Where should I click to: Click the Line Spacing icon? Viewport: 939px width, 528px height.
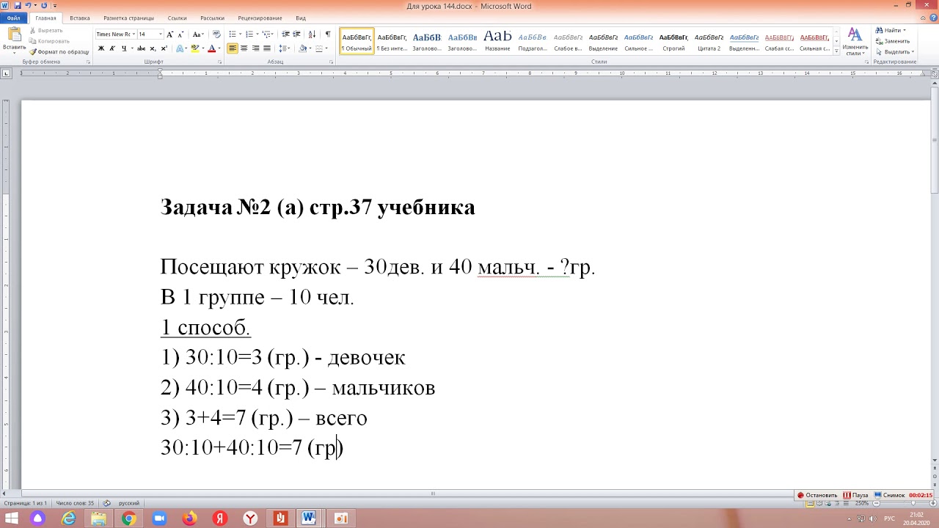click(x=282, y=48)
